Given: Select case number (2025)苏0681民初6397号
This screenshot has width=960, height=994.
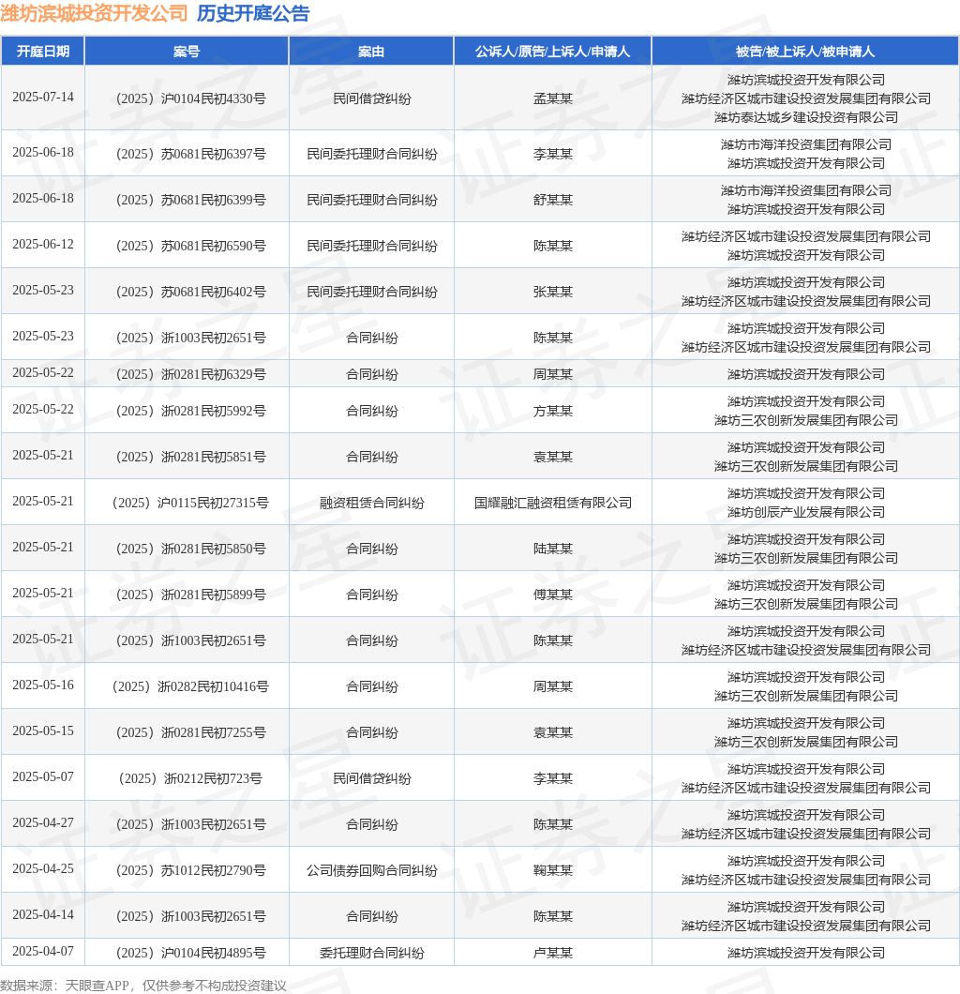Looking at the screenshot, I should click(190, 154).
